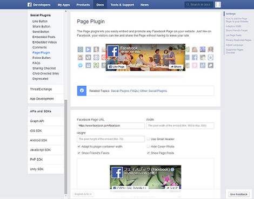Open the profile avatar in the top bar
The height and width of the screenshot is (199, 254).
pos(218,5)
